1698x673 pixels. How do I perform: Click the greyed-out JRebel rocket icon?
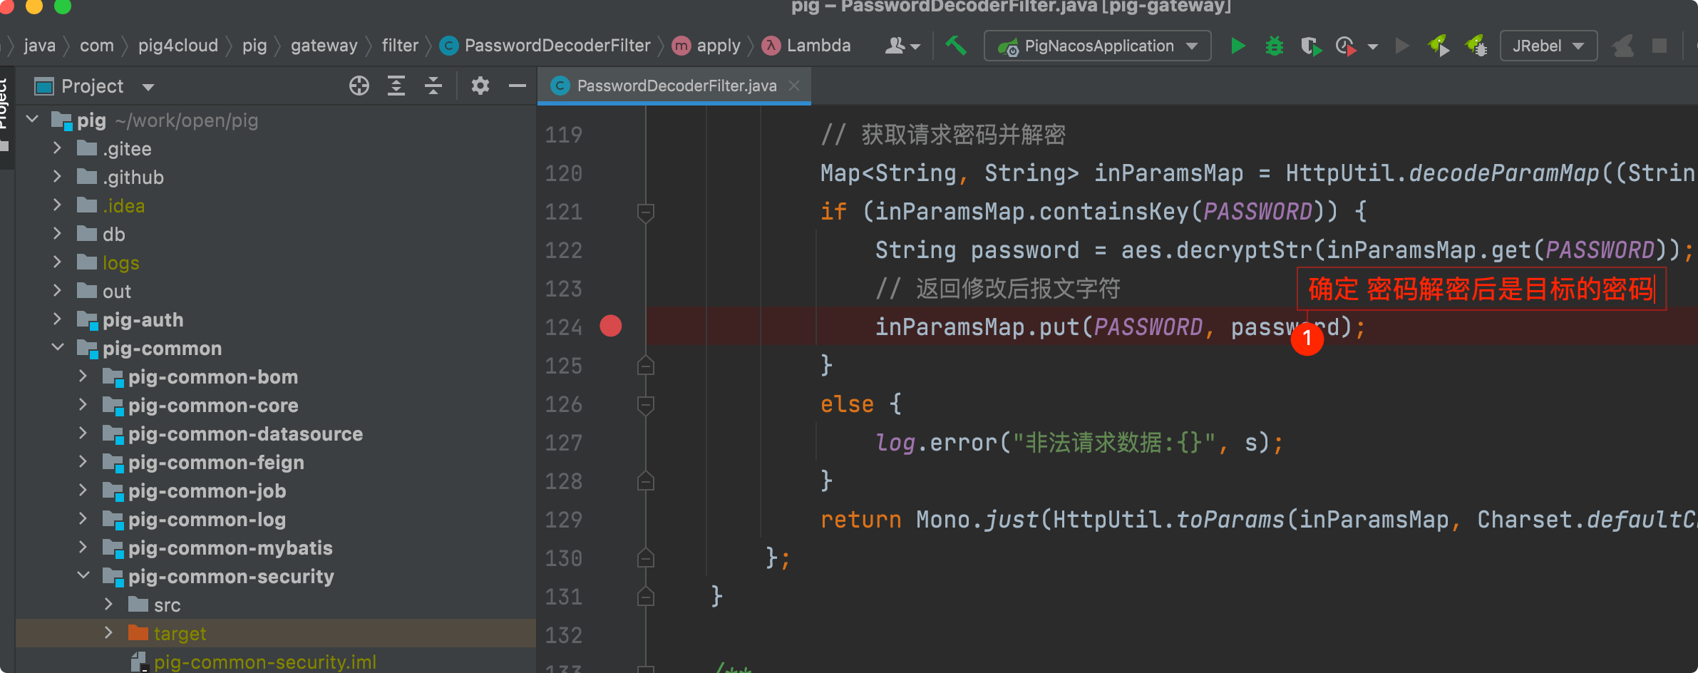[1623, 46]
